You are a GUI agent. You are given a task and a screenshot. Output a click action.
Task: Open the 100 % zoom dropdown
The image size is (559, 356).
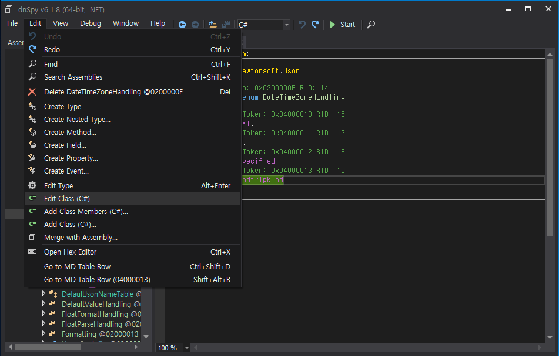[187, 348]
